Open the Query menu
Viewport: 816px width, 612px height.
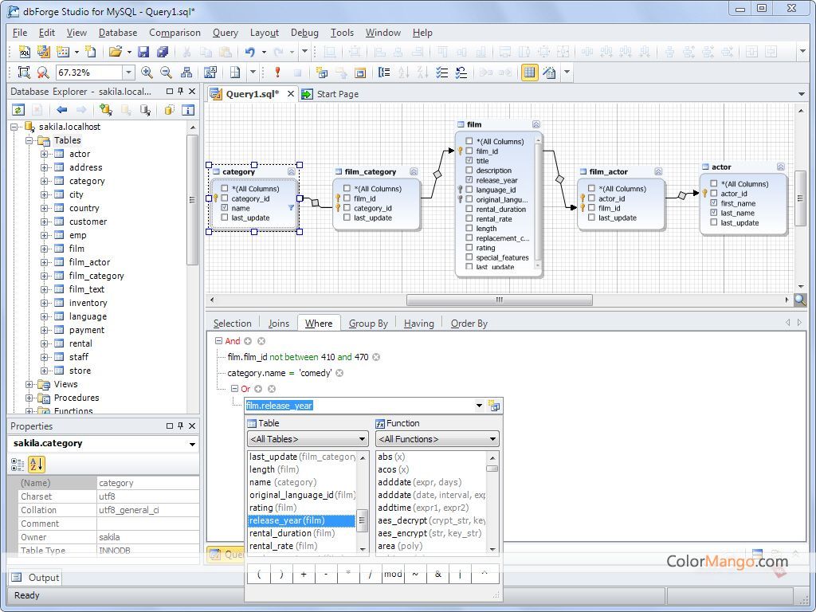pos(226,33)
